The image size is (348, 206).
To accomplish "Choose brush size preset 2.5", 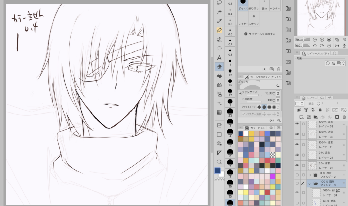I will [230, 112].
